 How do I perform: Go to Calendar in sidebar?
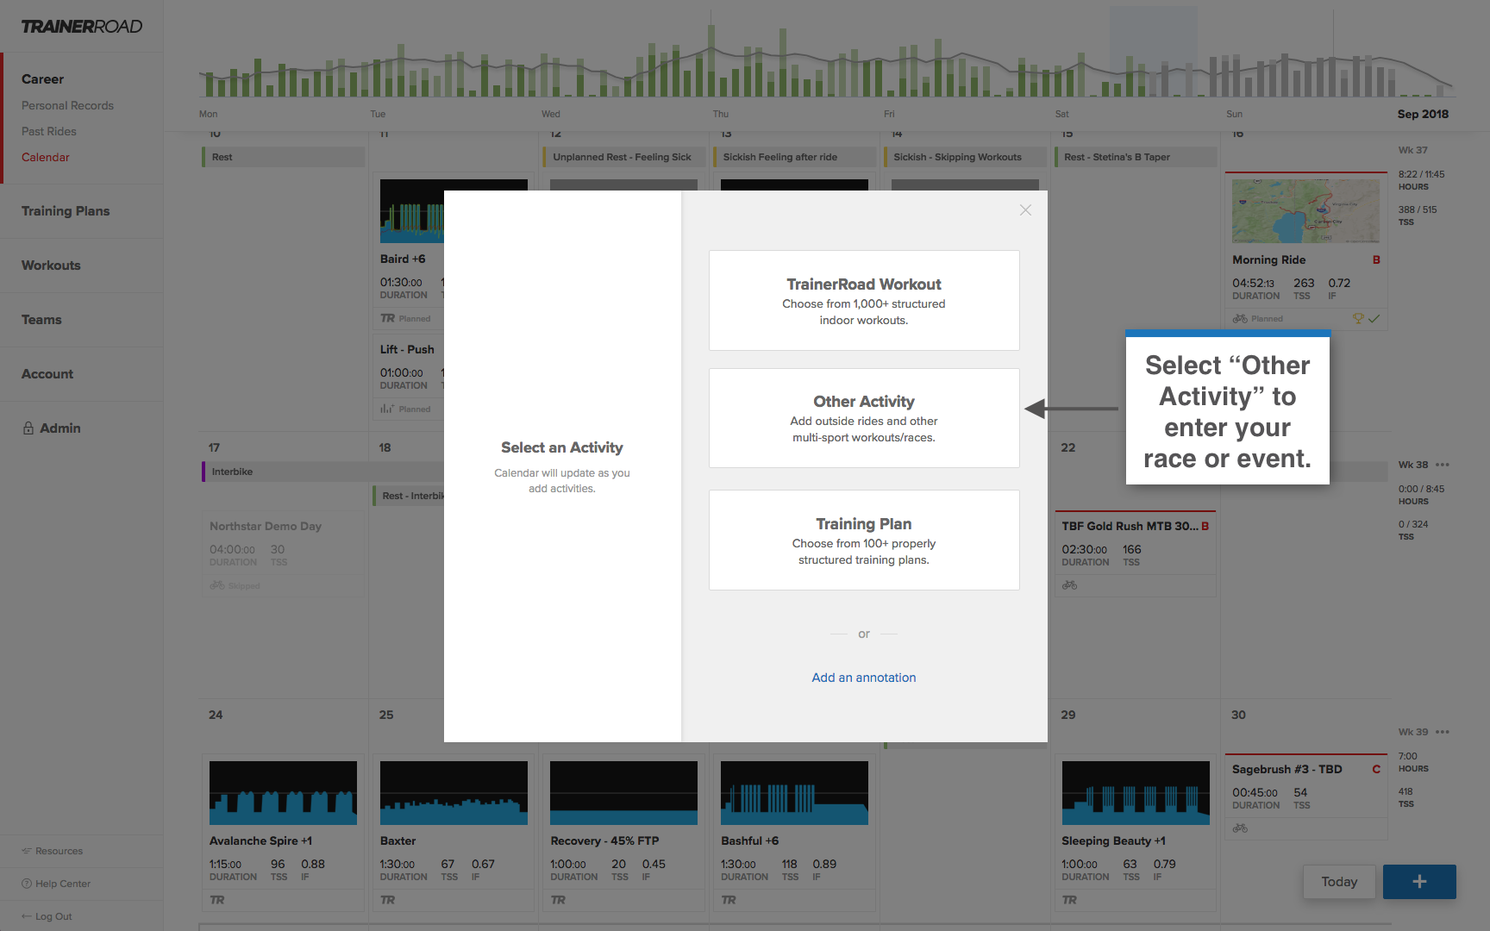coord(46,157)
